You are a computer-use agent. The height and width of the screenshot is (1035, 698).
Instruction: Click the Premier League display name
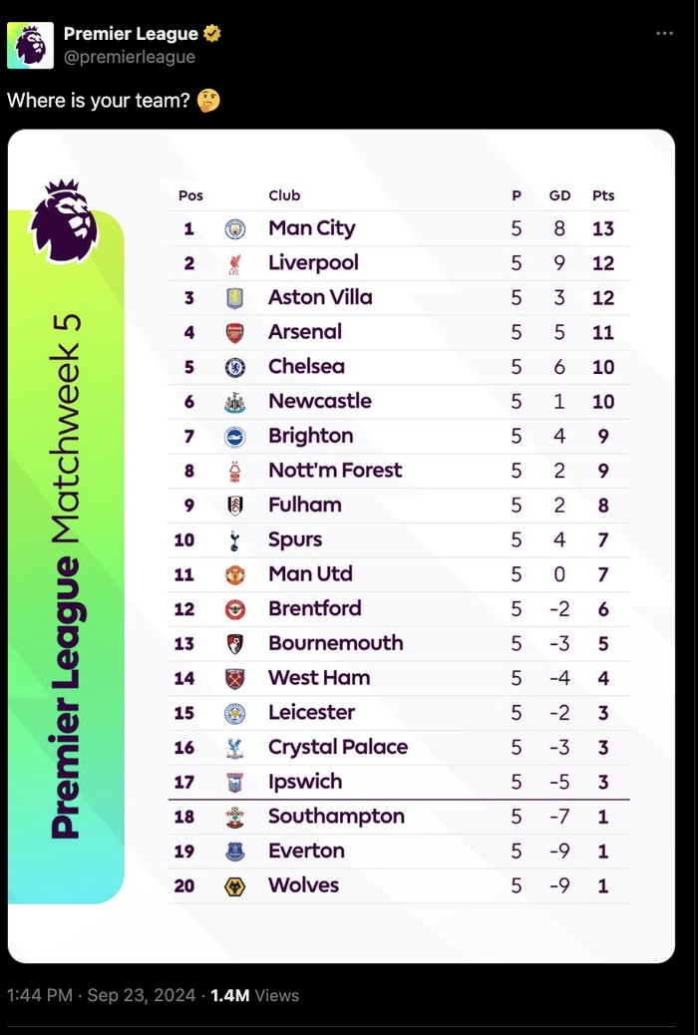(131, 34)
